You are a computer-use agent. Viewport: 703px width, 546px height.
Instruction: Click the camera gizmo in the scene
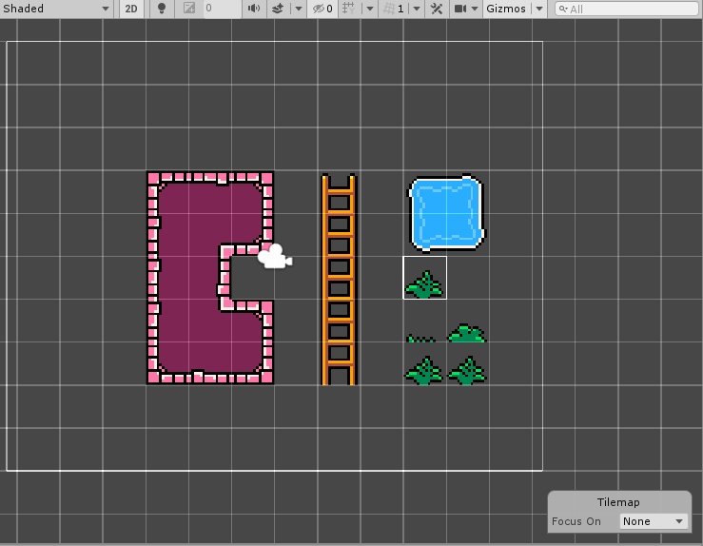point(274,257)
